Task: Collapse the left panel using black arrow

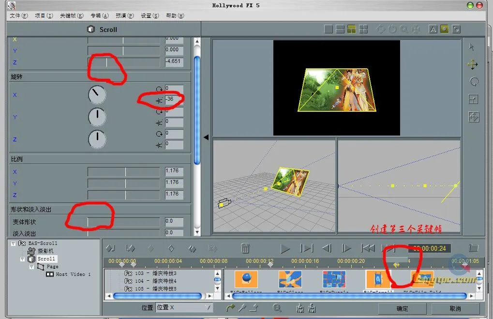Action: (206, 137)
